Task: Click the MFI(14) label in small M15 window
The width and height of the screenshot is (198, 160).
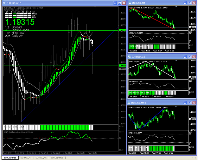Action: coord(135,133)
